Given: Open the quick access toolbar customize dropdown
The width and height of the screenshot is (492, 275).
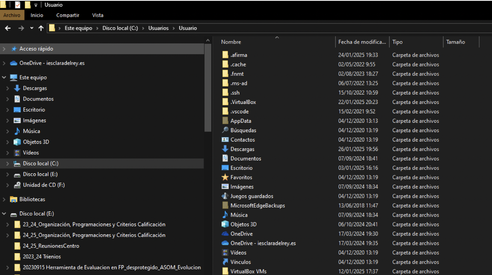Looking at the screenshot, I should click(36, 5).
